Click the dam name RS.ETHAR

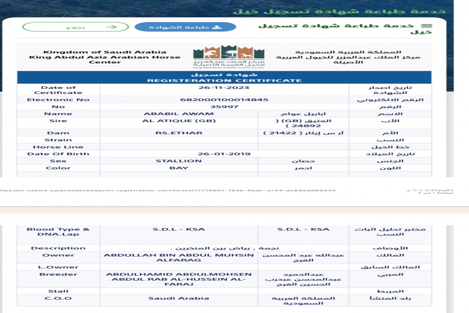pyautogui.click(x=179, y=133)
